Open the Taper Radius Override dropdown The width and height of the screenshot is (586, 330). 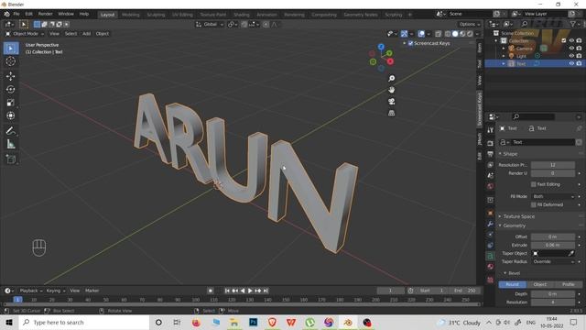point(553,261)
